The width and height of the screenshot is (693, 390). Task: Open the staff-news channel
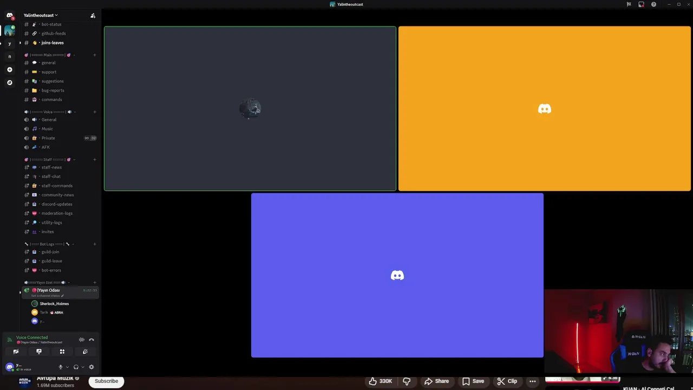pyautogui.click(x=61, y=167)
